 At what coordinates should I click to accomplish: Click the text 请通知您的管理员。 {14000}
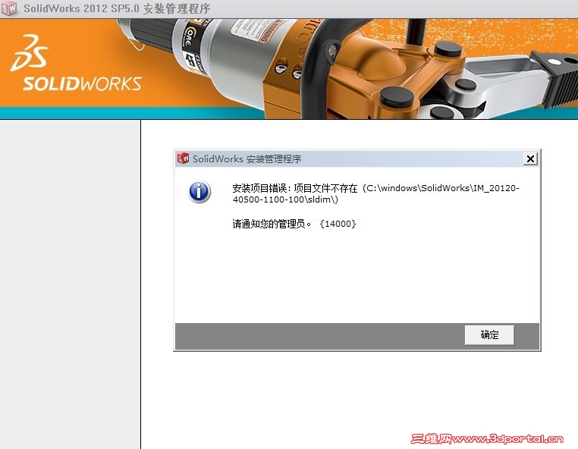(294, 224)
